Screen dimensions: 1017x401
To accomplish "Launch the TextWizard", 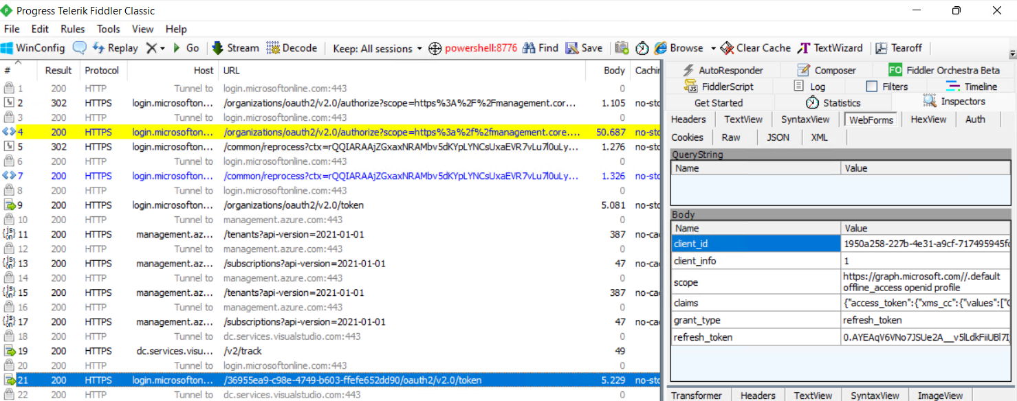I will [x=830, y=48].
